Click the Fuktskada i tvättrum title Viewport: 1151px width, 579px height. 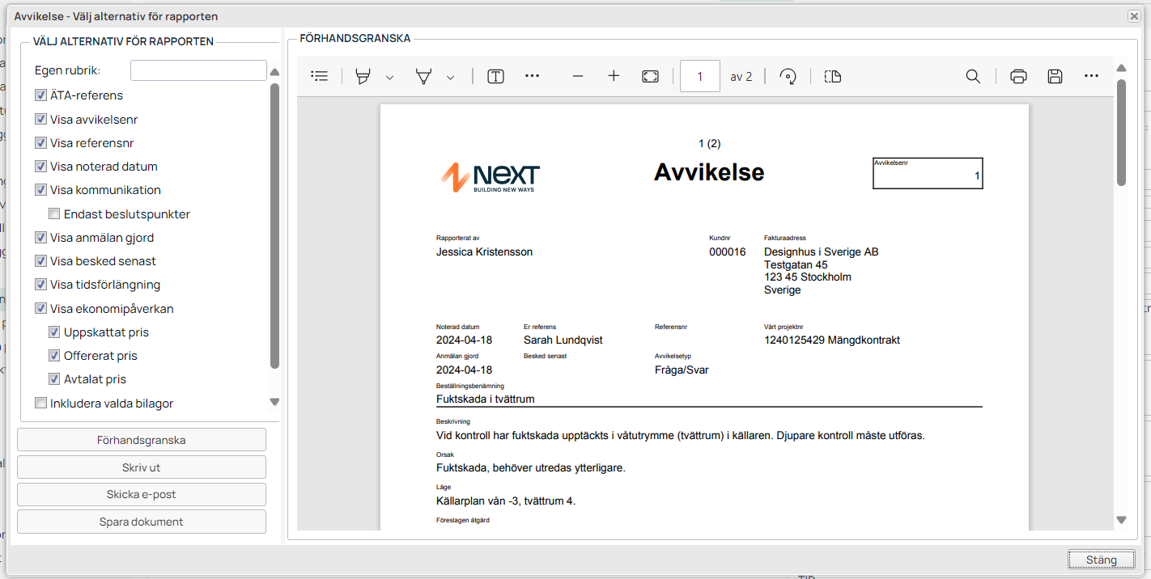click(x=485, y=399)
